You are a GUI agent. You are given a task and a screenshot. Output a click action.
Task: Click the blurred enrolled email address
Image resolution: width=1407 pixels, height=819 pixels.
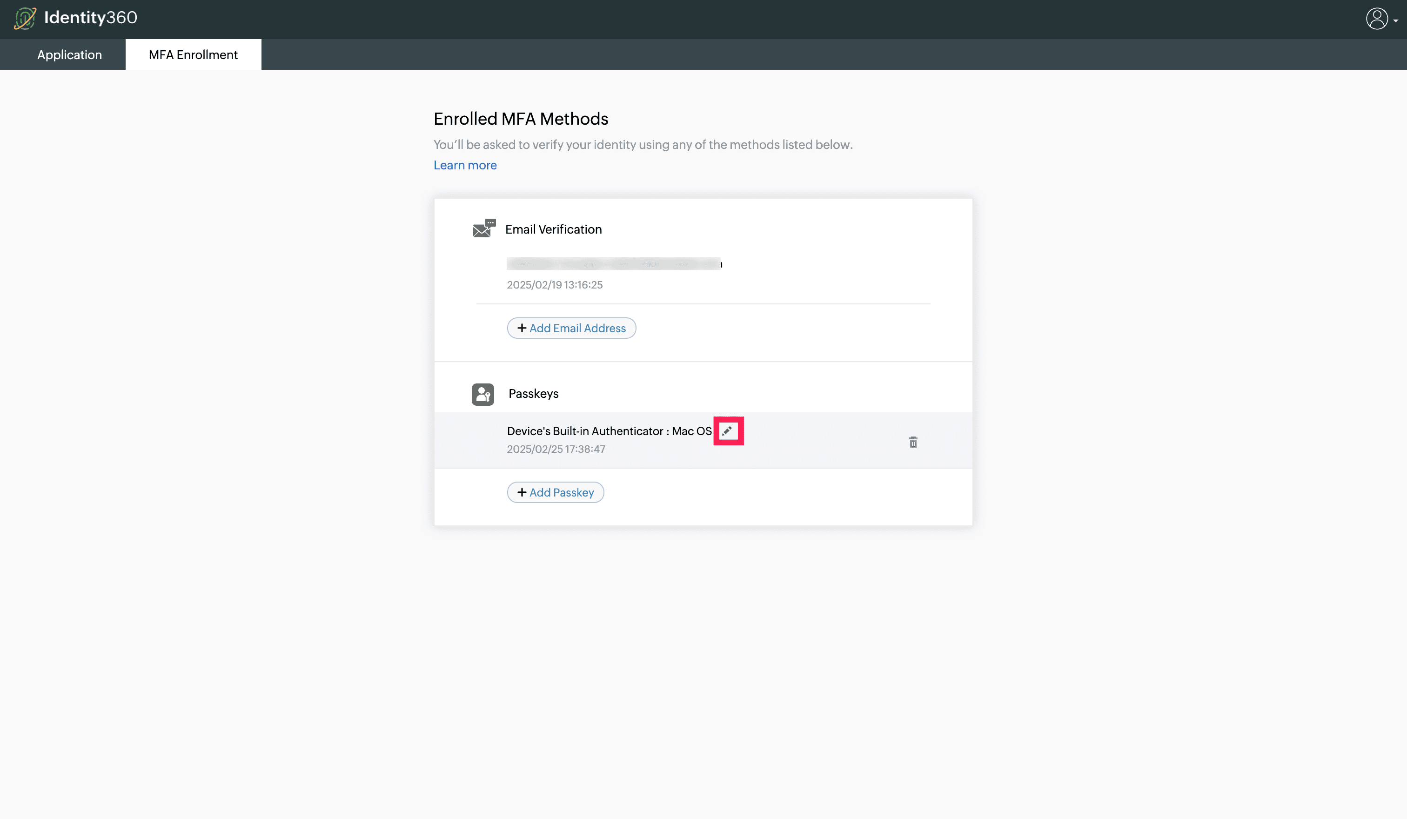pos(613,263)
